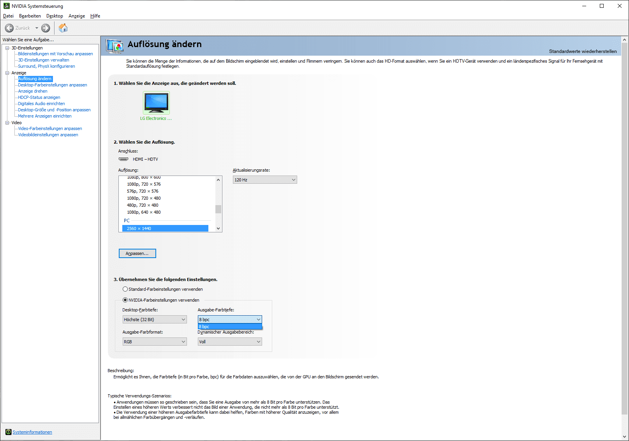The image size is (629, 441).
Task: Open HDCP-Status anzeigen
Action: click(x=39, y=97)
